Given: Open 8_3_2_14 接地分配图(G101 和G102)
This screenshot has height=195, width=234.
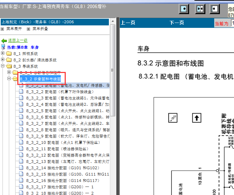Looking at the screenshot, I should point(63,168).
